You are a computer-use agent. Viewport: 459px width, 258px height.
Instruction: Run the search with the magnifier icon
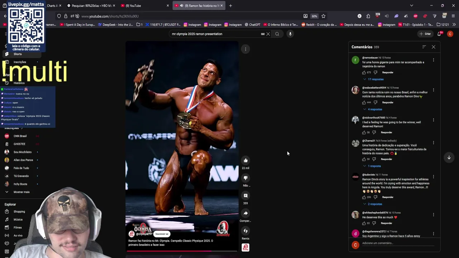tap(277, 34)
